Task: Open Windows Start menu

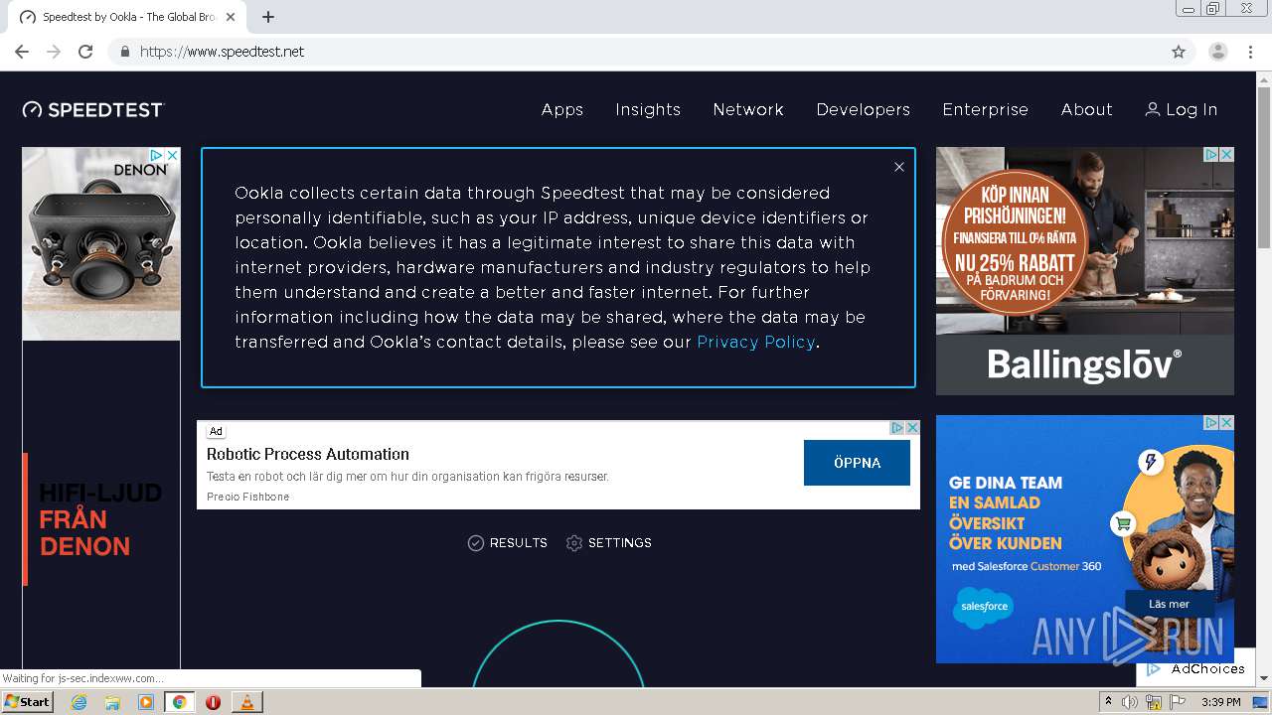Action: coord(27,702)
